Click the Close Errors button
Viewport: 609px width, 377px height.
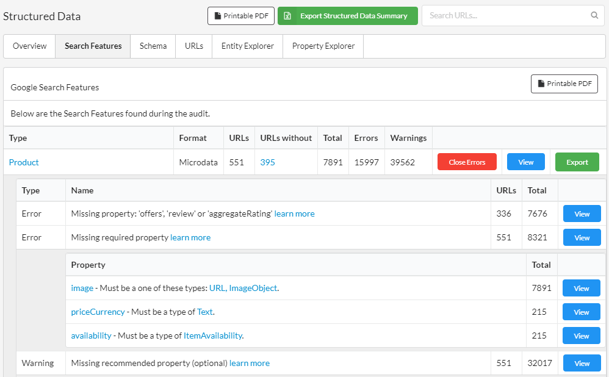pyautogui.click(x=467, y=162)
